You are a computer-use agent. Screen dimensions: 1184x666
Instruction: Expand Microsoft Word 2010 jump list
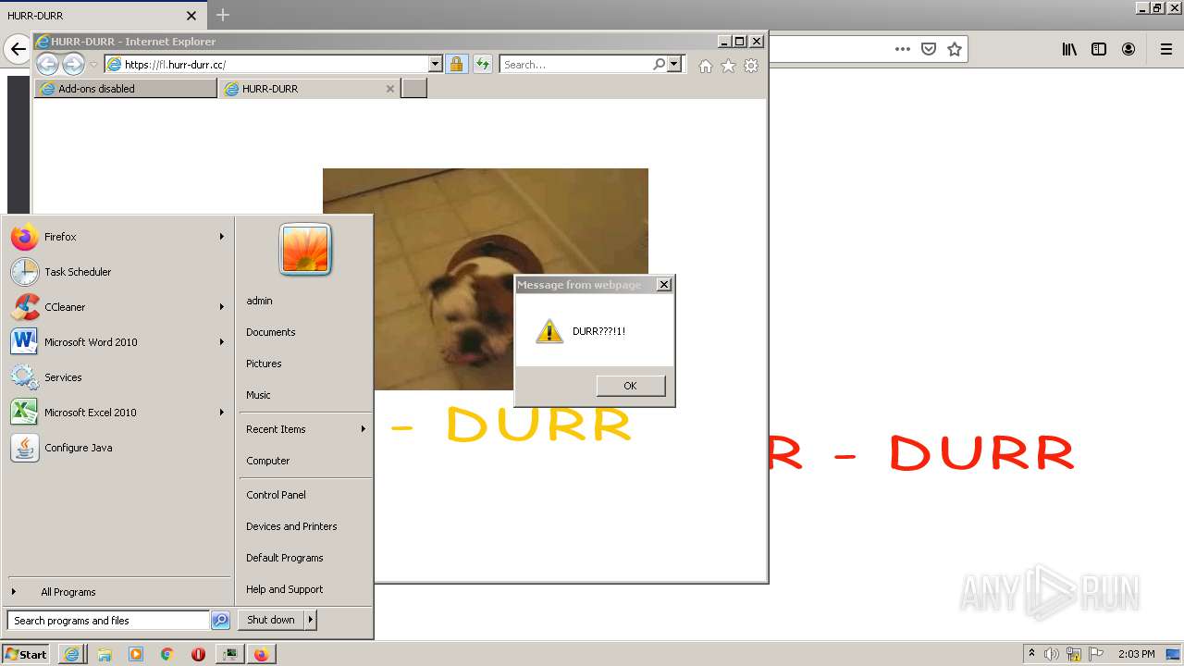222,342
